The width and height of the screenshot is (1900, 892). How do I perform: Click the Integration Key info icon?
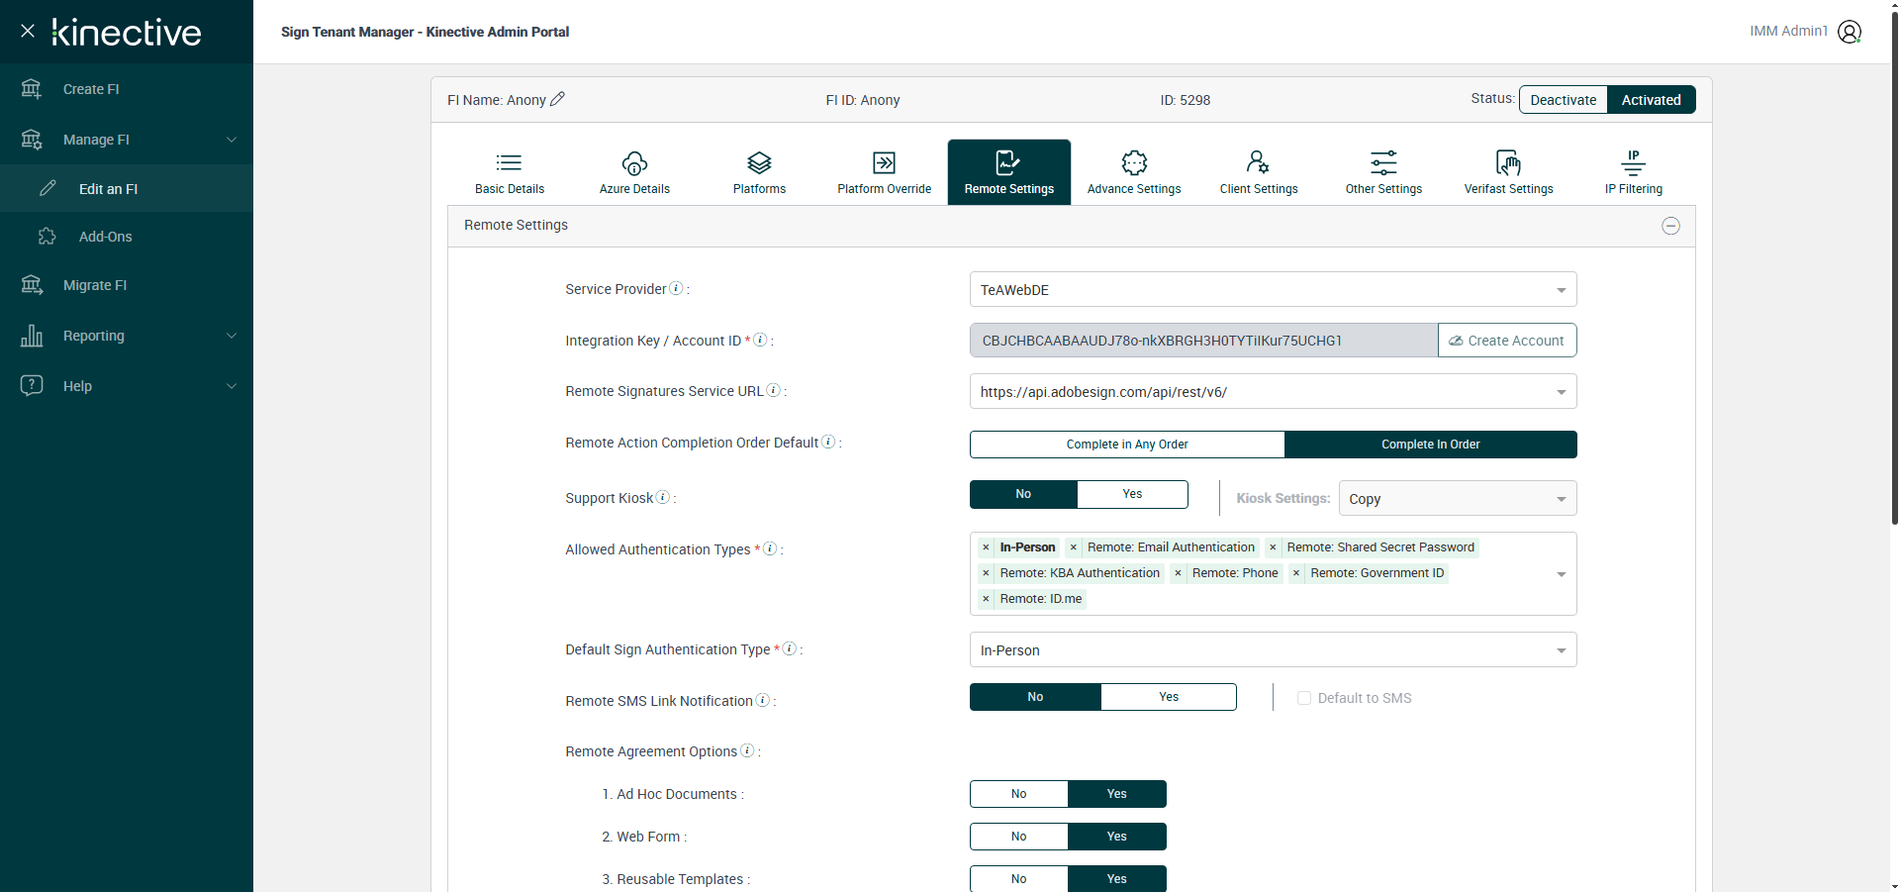[760, 340]
